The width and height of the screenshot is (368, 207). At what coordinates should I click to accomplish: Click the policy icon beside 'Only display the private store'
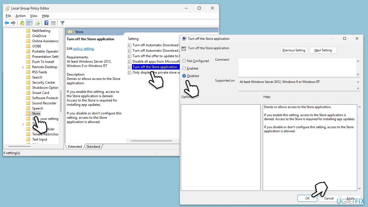coord(130,72)
